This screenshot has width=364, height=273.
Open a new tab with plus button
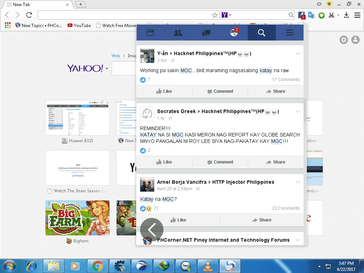tap(81, 4)
